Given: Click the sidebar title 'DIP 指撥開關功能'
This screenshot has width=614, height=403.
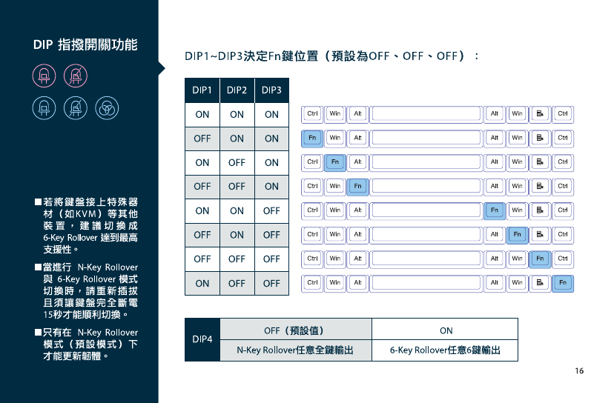Looking at the screenshot, I should point(85,44).
